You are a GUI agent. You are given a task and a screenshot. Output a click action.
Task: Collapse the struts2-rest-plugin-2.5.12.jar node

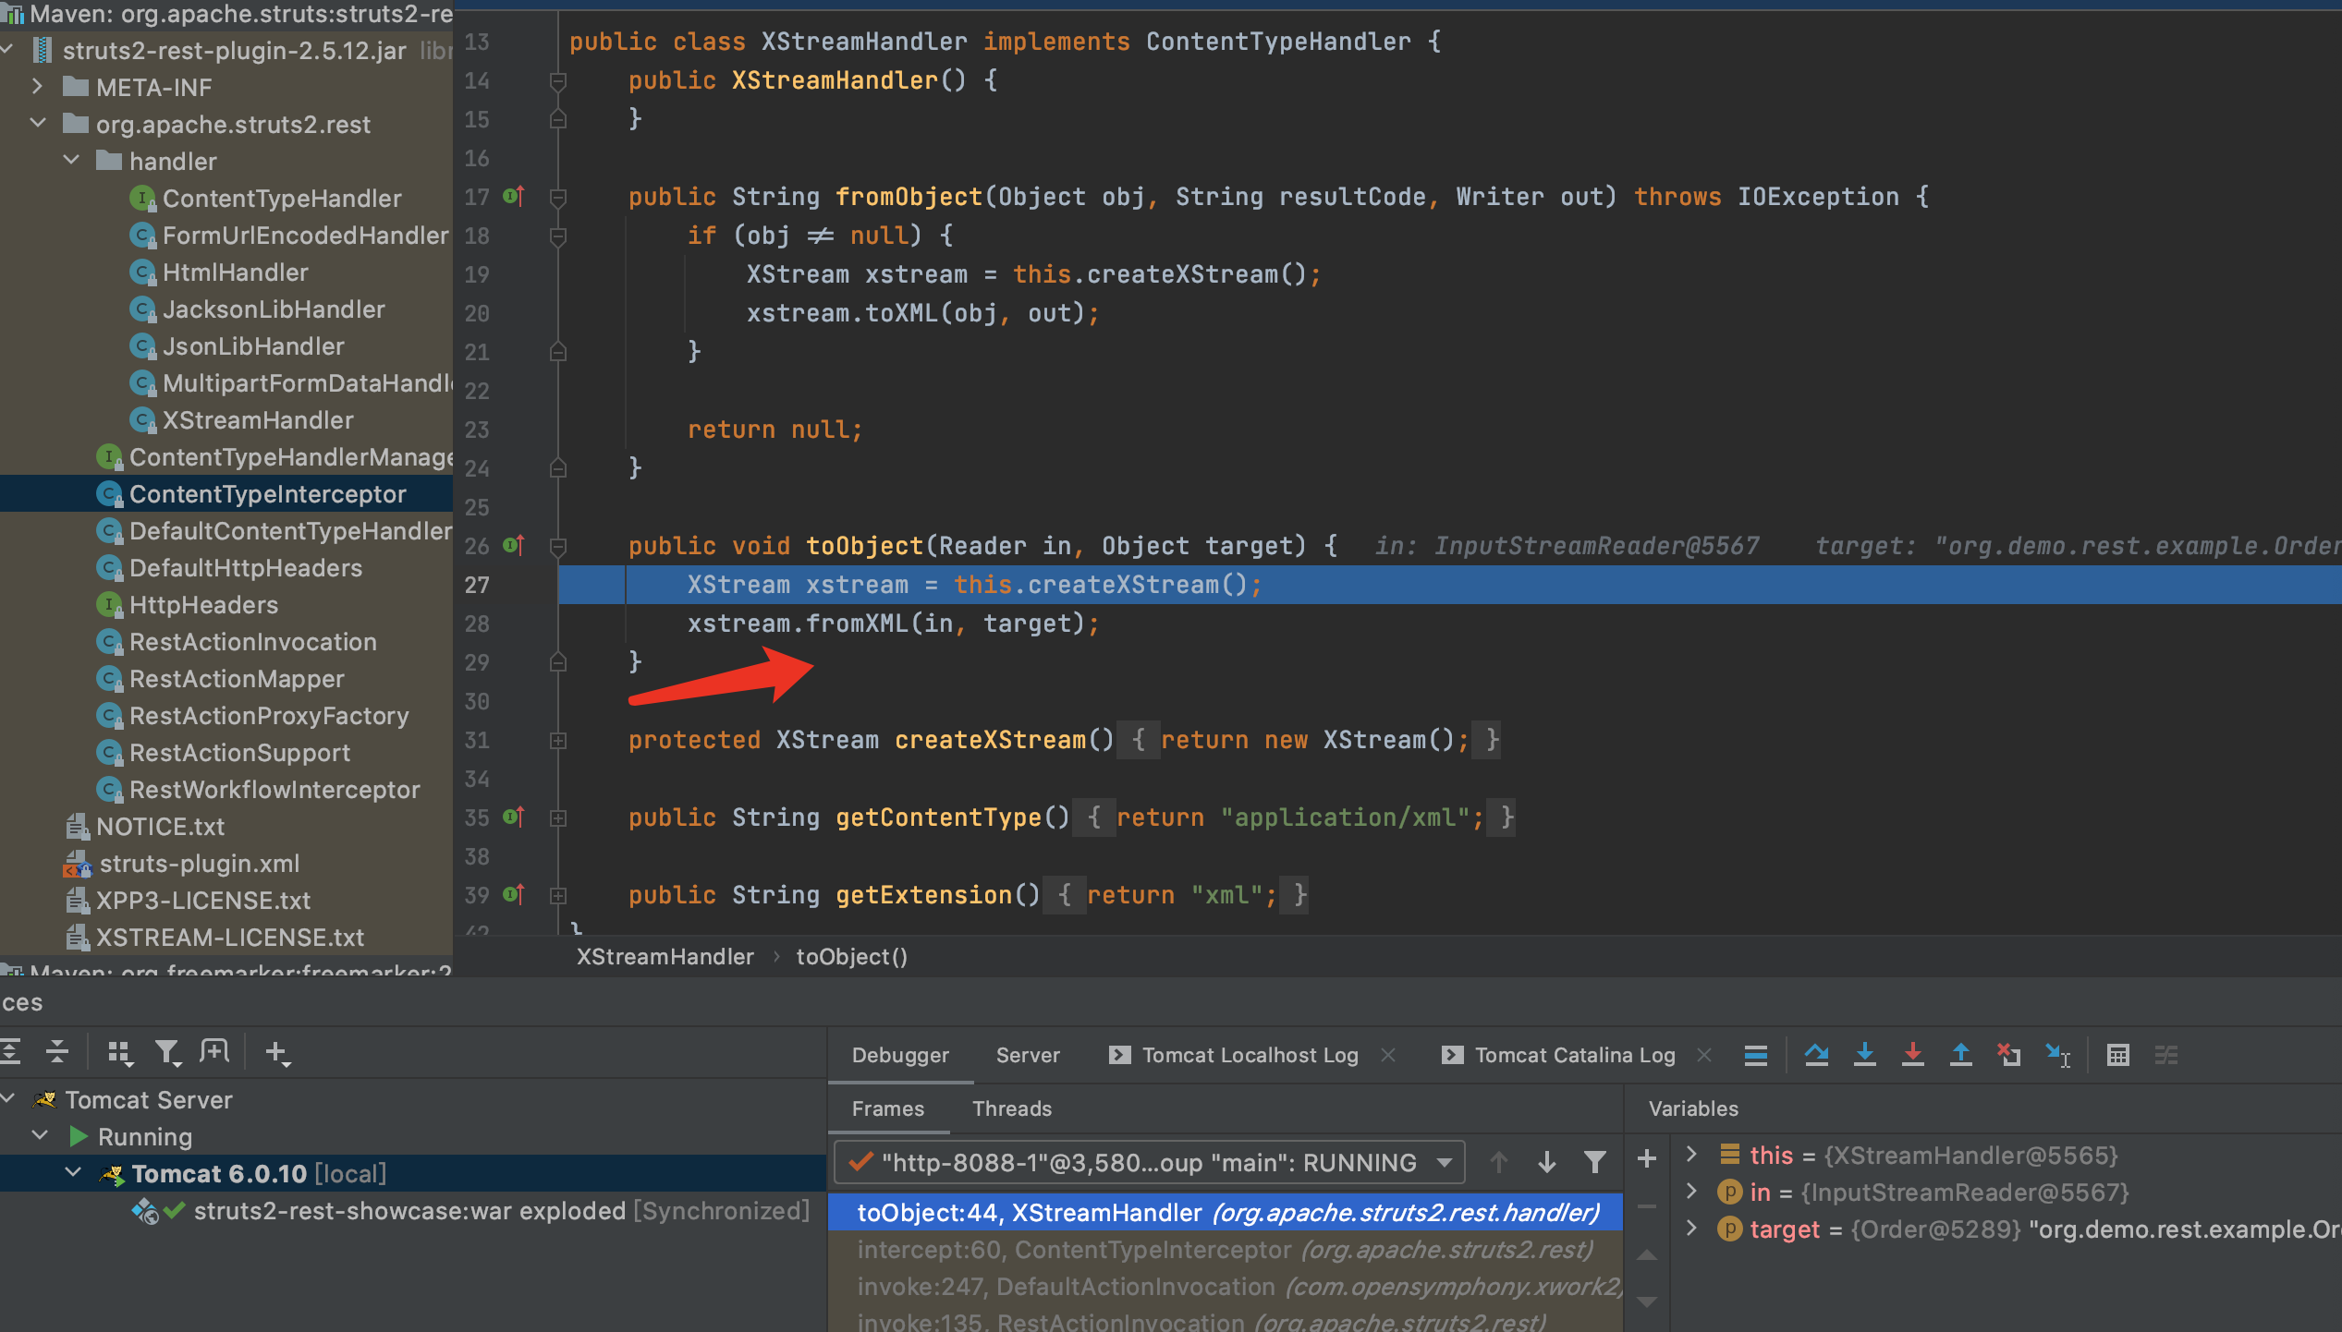point(7,50)
